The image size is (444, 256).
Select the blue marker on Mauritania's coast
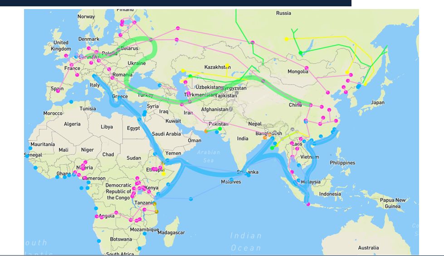(x=30, y=148)
